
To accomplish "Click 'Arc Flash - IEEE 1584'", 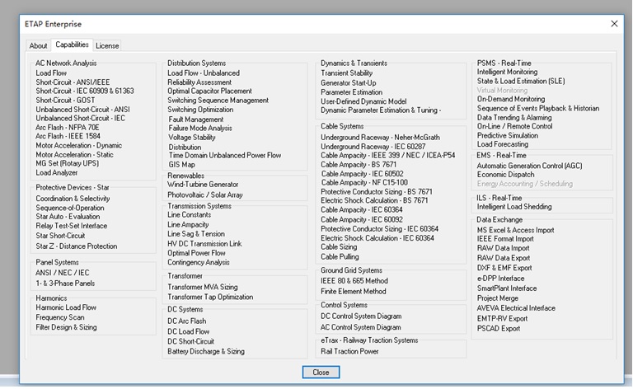I will click(x=68, y=136).
